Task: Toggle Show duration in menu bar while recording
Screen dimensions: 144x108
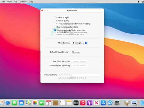Action: tap(55, 24)
